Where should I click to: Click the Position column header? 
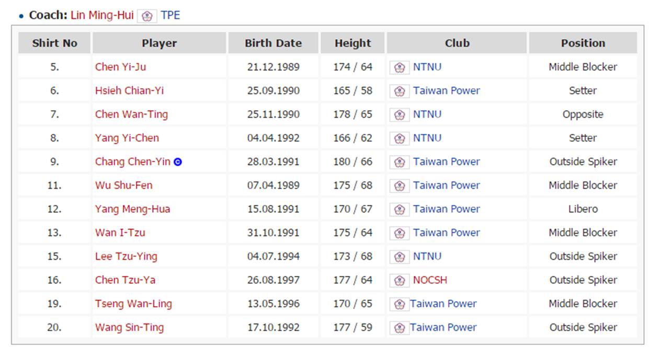point(583,43)
